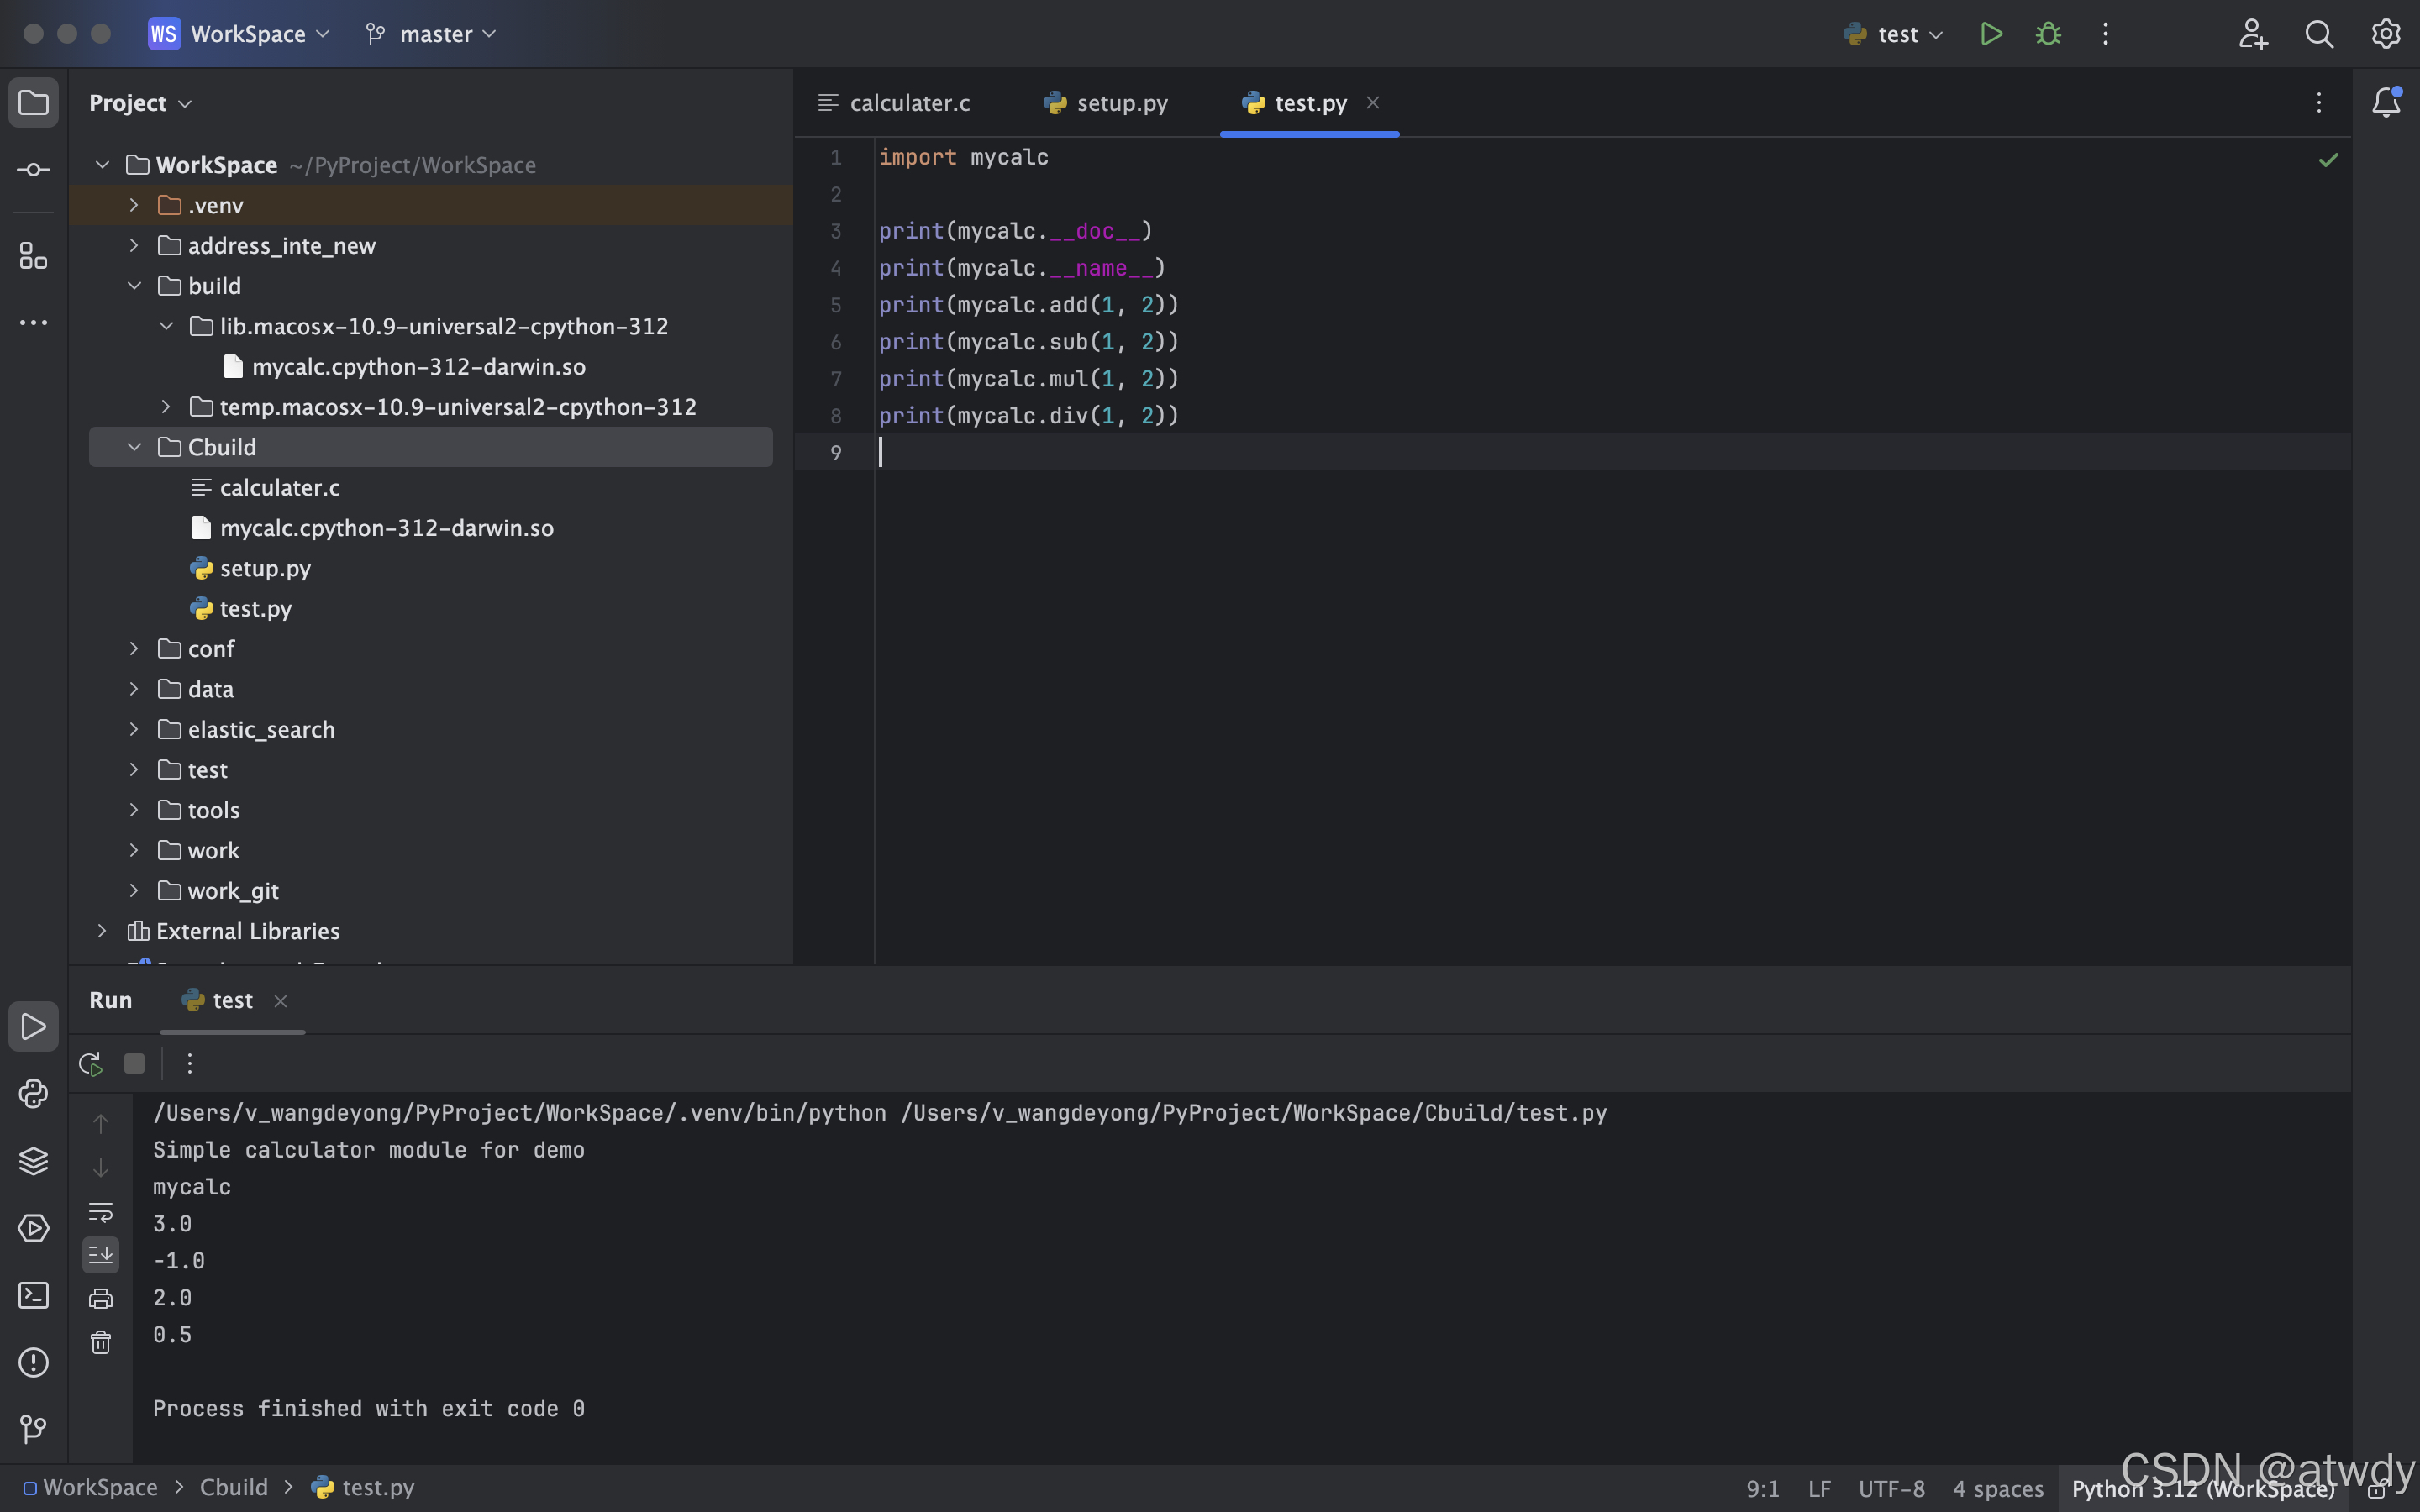Viewport: 2420px width, 1512px height.
Task: Open the master branch dropdown
Action: [431, 34]
